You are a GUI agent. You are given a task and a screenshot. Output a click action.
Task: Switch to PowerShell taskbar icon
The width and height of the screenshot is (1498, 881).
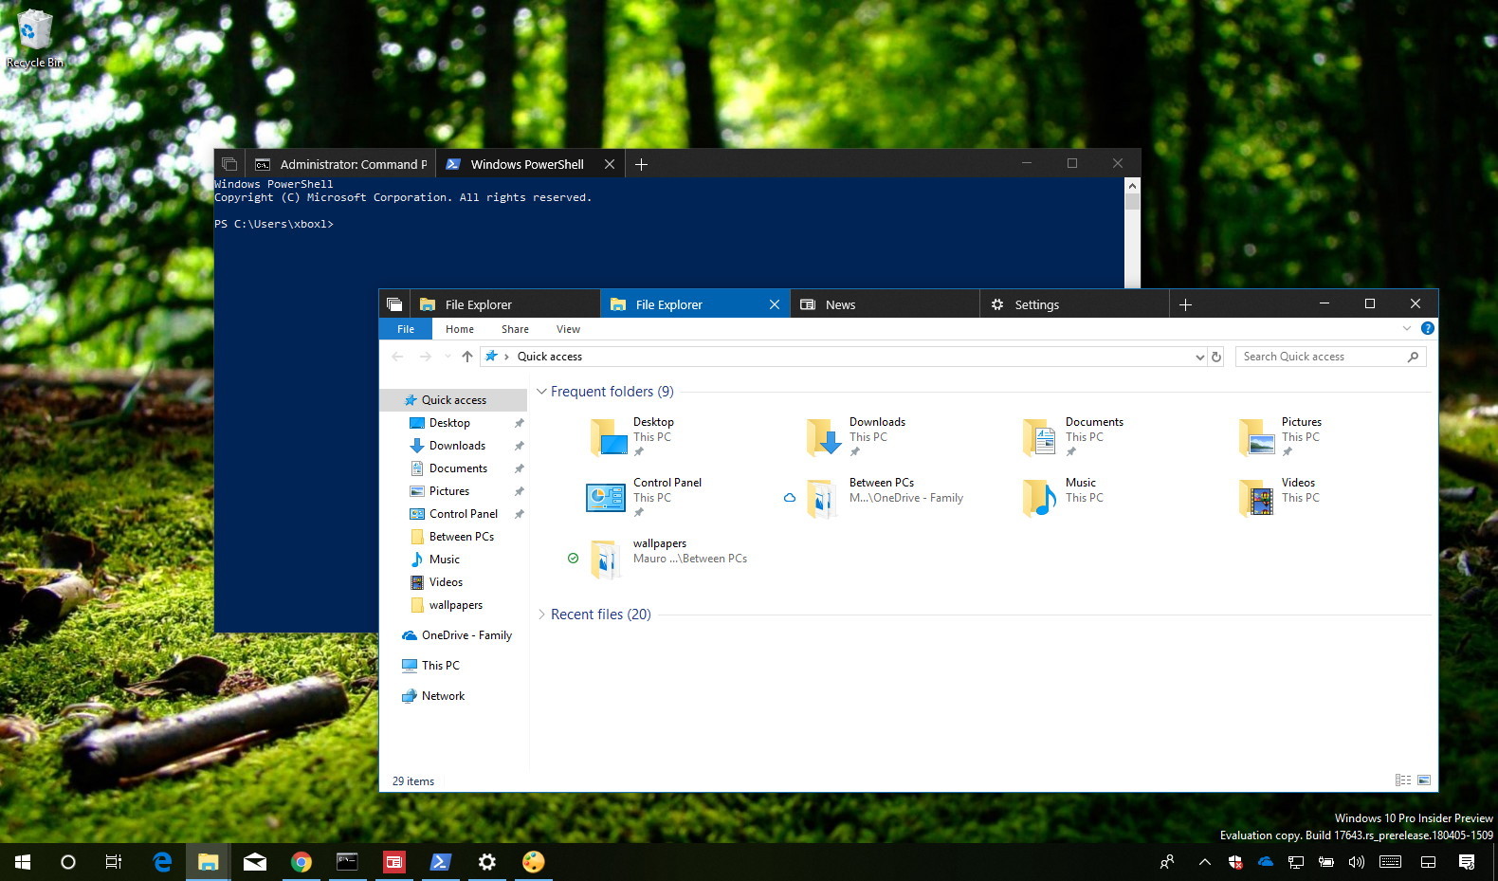tap(441, 862)
